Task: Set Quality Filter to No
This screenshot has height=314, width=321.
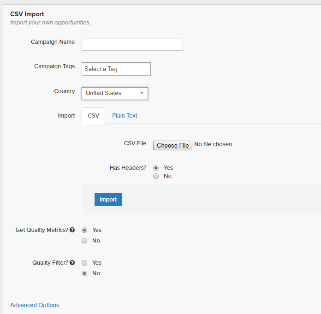Action: [84, 273]
